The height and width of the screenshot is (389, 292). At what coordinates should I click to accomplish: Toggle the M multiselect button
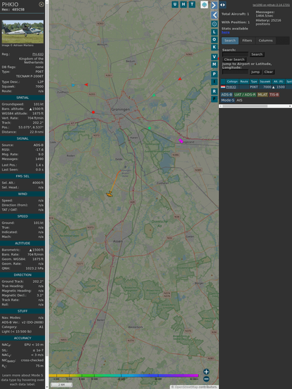214,65
